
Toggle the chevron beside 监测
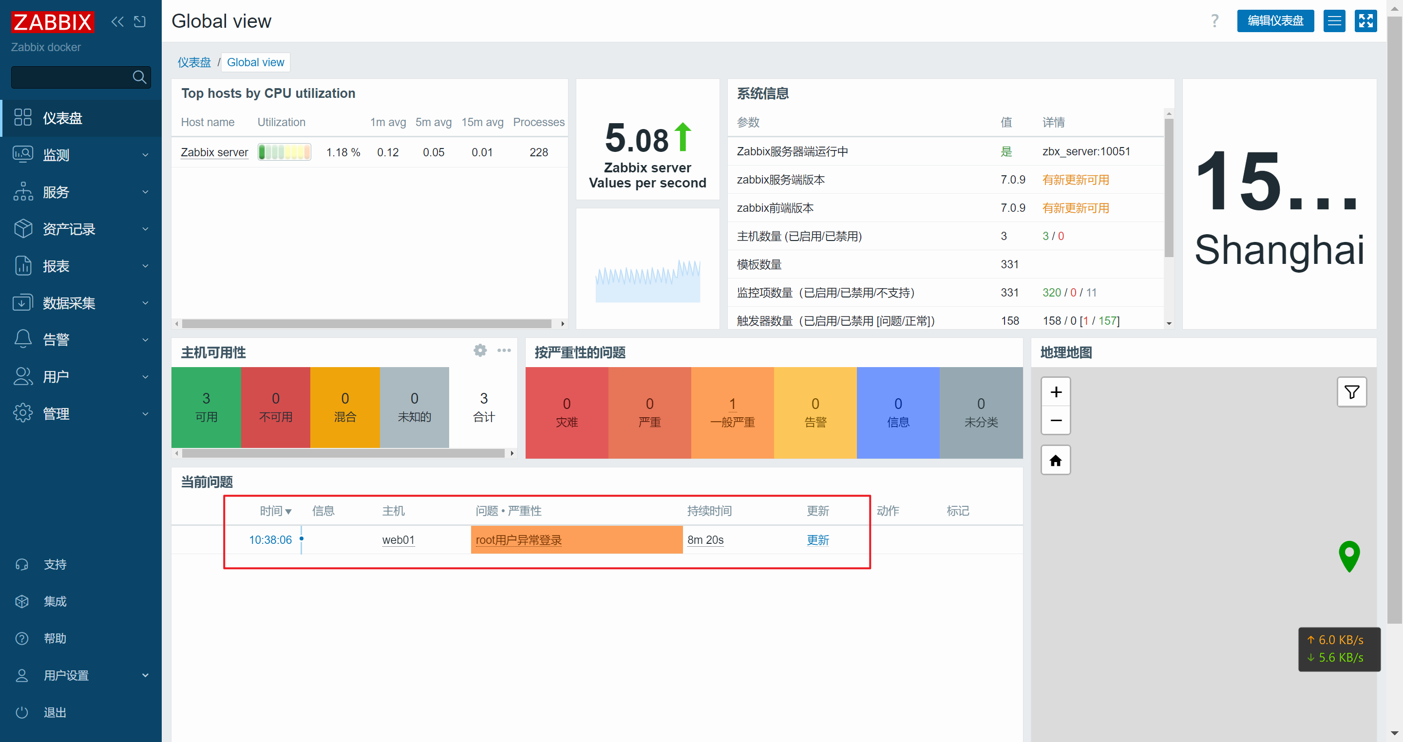[145, 155]
